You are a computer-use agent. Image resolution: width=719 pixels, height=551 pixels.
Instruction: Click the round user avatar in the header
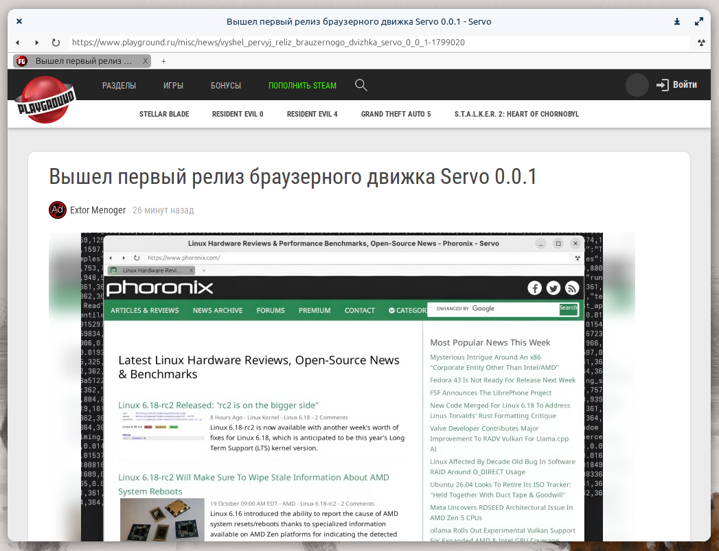pyautogui.click(x=637, y=85)
